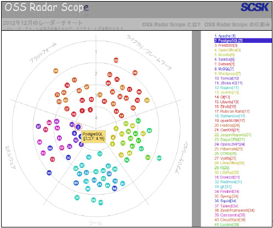Click '39. Cassandra[39]' list entry
Screen dimensions: 273x228
(x=230, y=215)
